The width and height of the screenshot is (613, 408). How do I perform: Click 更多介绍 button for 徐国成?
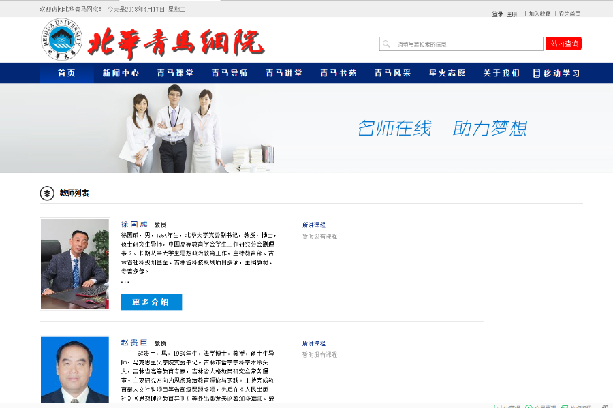(151, 302)
